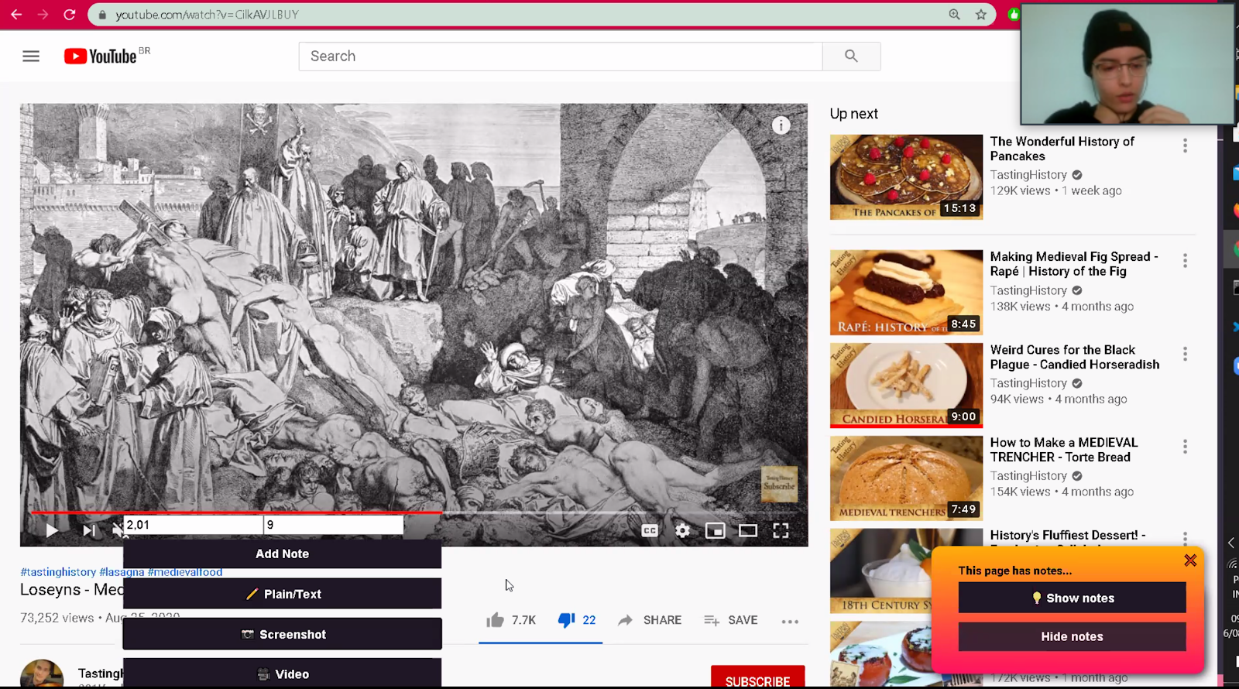Open the browser zoom magnifier icon
The image size is (1239, 689).
(955, 14)
